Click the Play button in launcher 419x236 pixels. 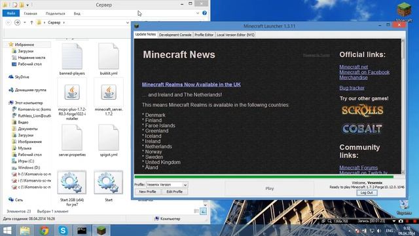coord(269,188)
